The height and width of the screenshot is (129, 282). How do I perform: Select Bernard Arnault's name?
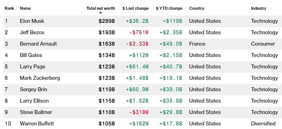click(38, 44)
